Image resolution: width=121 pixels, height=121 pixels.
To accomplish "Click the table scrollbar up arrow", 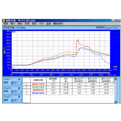I will [x=116, y=79].
